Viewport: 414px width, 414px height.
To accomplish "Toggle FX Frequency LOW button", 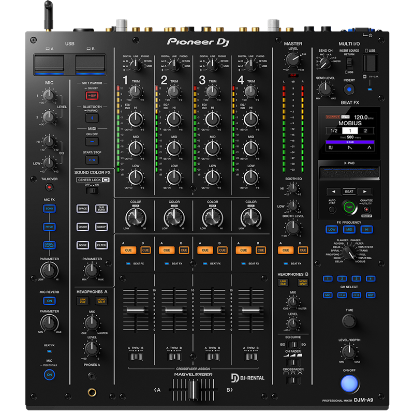I will [x=332, y=229].
